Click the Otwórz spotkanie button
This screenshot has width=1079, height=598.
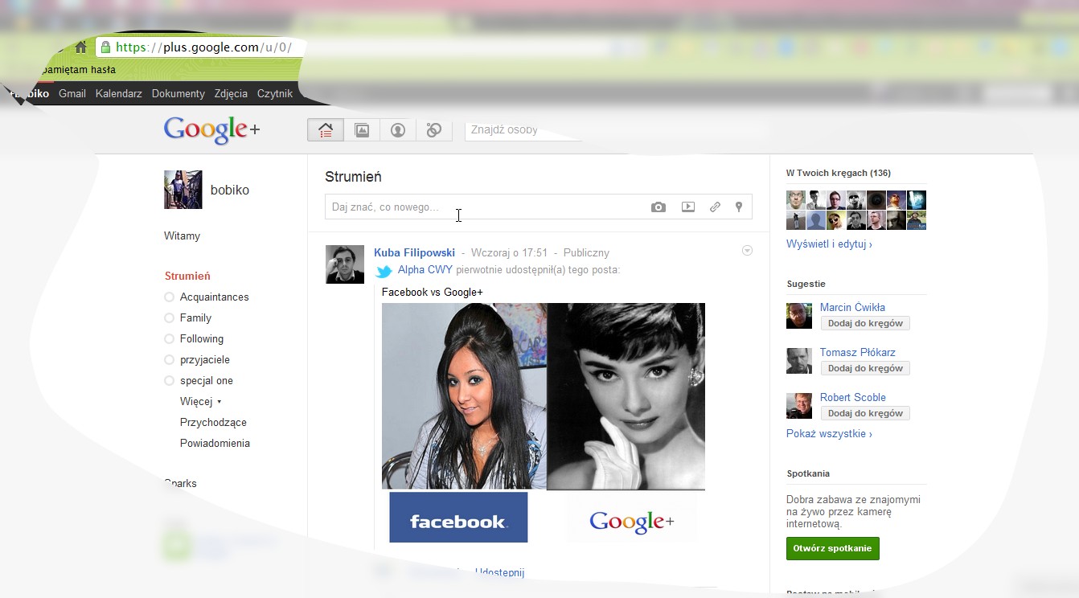[x=832, y=548]
